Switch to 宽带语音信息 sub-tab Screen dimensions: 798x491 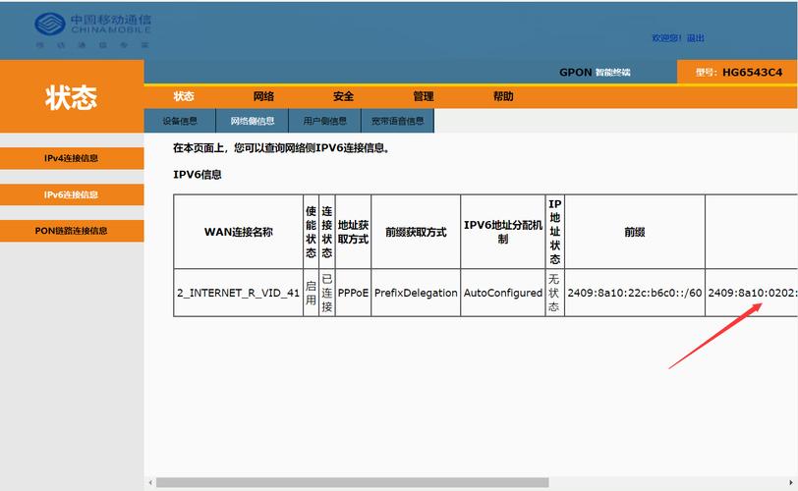tap(397, 121)
